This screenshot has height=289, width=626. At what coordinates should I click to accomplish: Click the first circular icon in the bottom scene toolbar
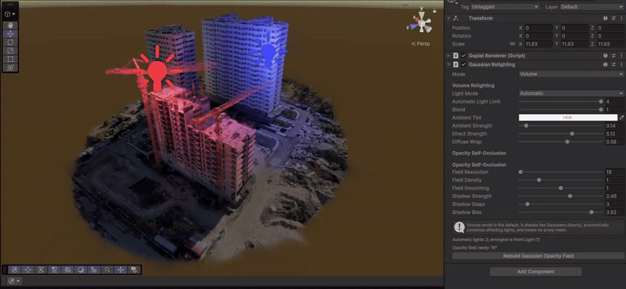(x=15, y=270)
